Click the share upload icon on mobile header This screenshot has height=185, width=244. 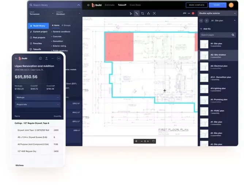point(46,58)
